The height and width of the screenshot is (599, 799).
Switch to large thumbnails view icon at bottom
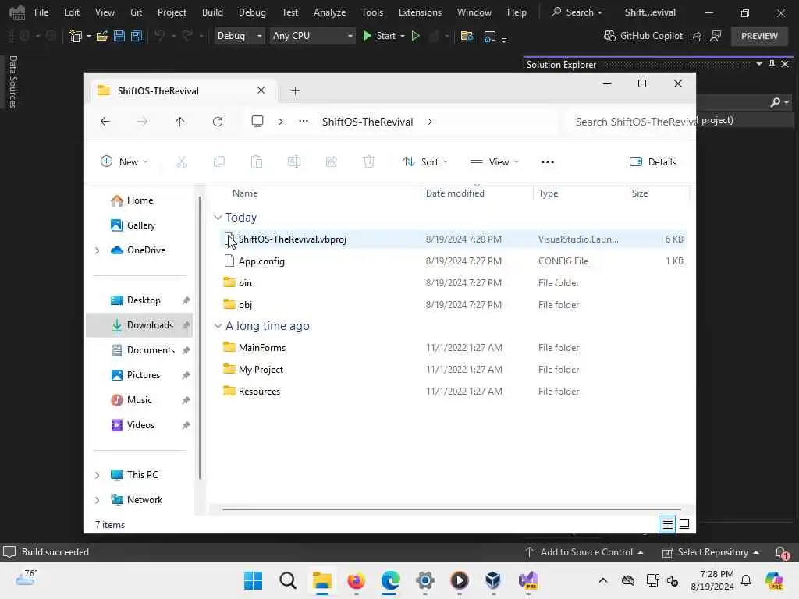coord(684,524)
